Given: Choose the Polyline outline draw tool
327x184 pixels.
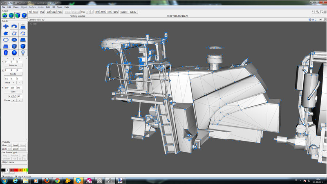Looking at the screenshot, I should click(x=14, y=33).
